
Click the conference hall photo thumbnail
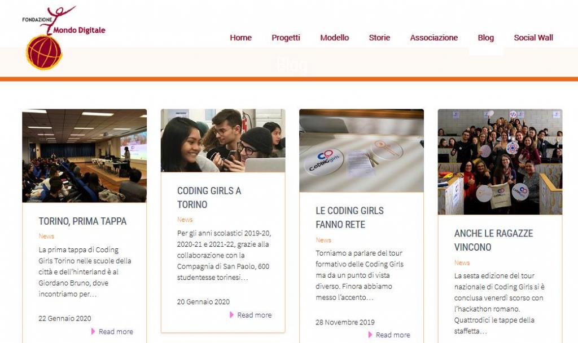85,155
